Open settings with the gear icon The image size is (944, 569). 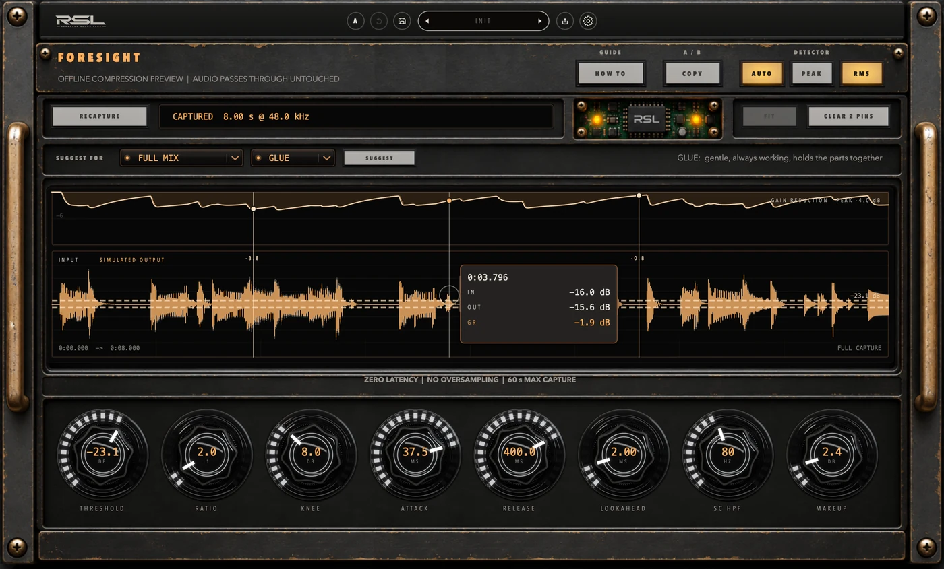tap(588, 21)
